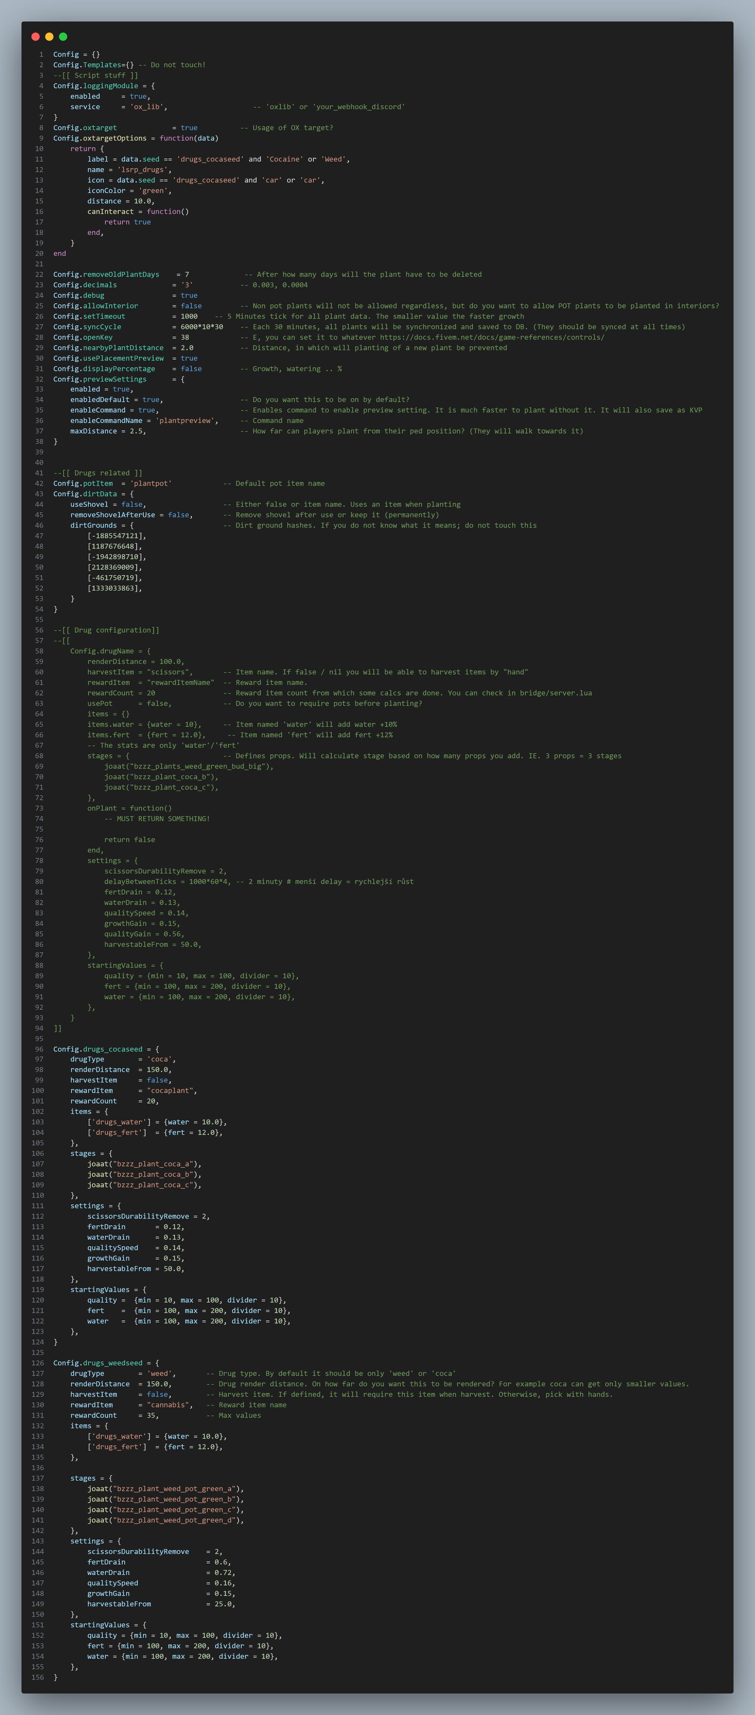Click the red close dot

point(35,37)
